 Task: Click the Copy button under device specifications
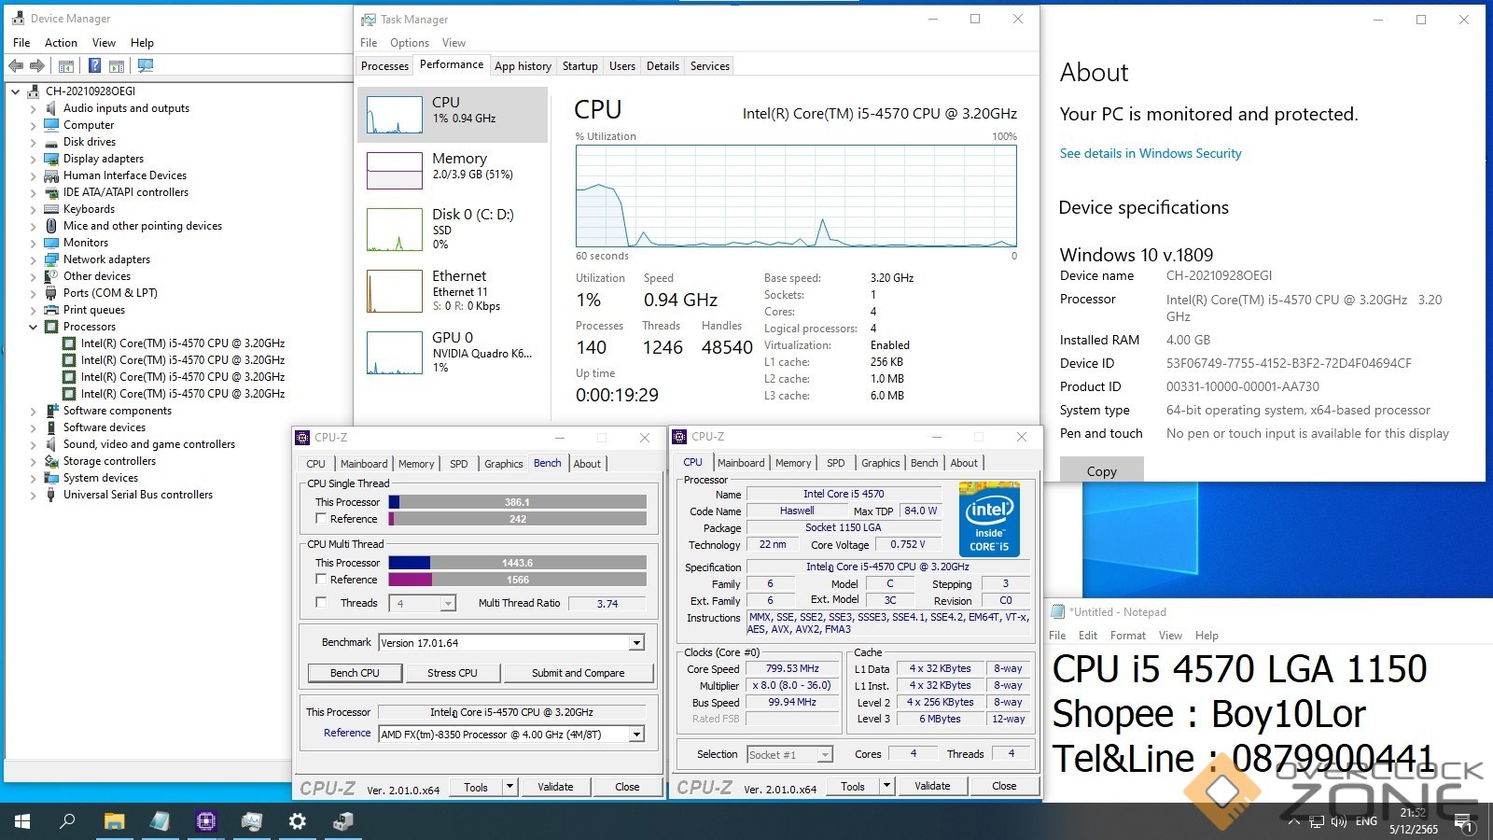click(1101, 471)
